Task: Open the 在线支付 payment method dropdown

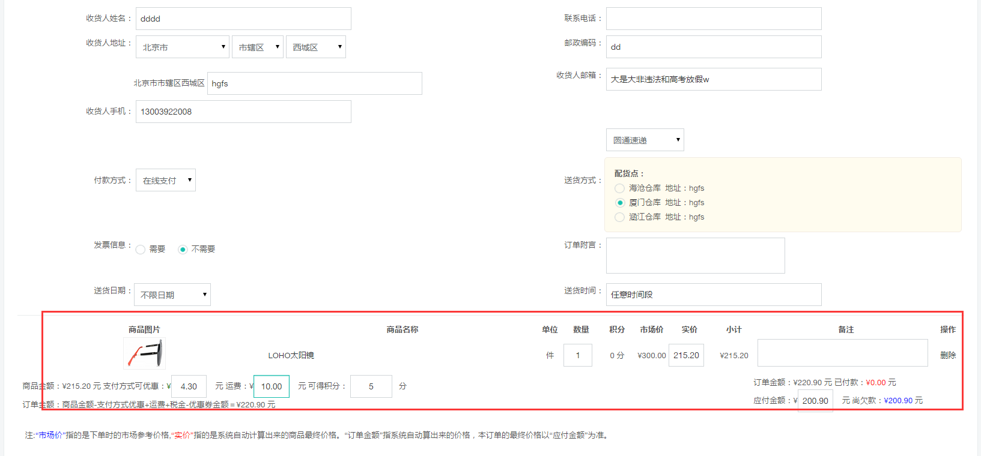Action: click(166, 180)
